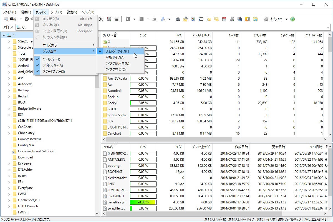Click the calendar report icon on the toolbar
The height and width of the screenshot is (222, 333).
[224, 19]
